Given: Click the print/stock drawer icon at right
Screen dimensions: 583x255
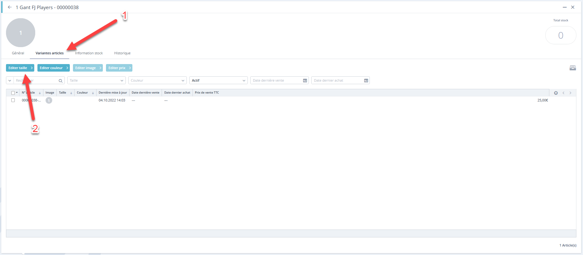Looking at the screenshot, I should (573, 68).
